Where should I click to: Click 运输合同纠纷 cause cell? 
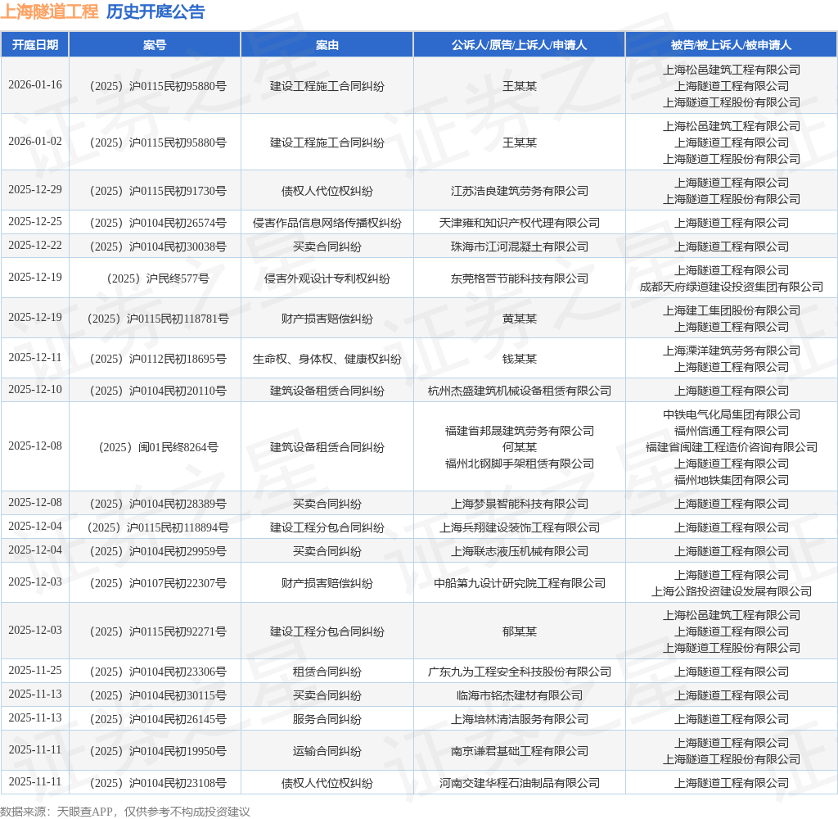327,751
